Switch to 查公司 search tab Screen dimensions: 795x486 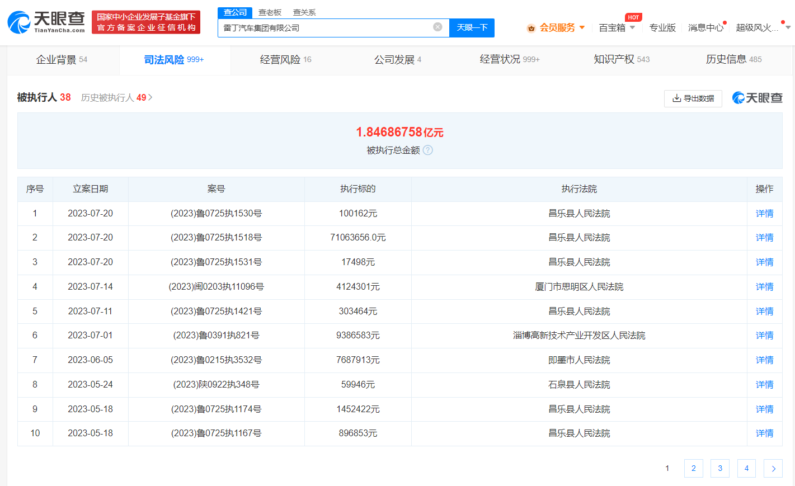[x=235, y=12]
